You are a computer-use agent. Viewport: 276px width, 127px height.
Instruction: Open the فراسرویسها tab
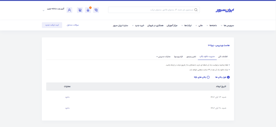pos(178,57)
